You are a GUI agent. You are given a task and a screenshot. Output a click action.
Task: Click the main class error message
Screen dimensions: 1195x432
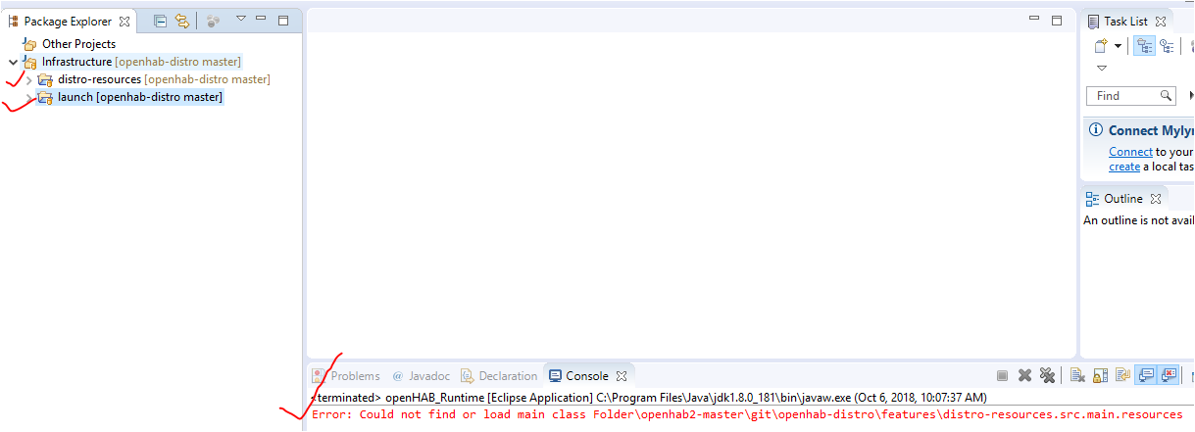(x=747, y=414)
